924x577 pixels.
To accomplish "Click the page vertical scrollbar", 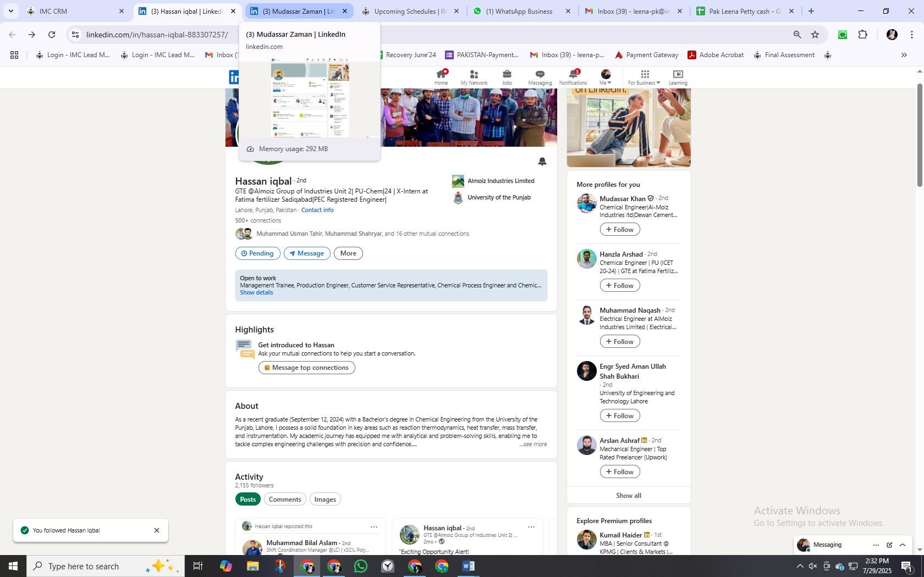I will tap(919, 136).
